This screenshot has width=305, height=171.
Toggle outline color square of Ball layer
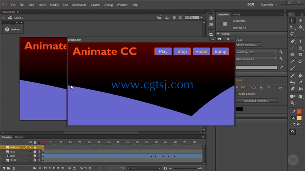point(39,156)
